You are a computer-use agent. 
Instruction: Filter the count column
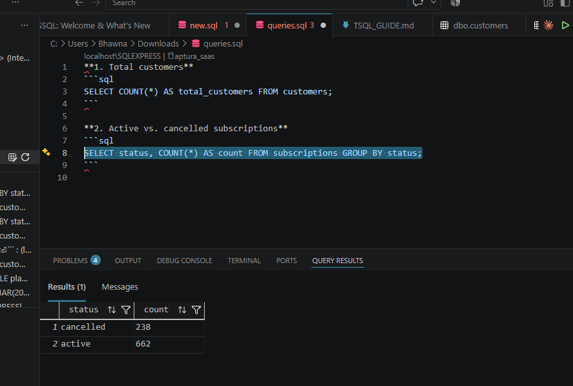(196, 310)
